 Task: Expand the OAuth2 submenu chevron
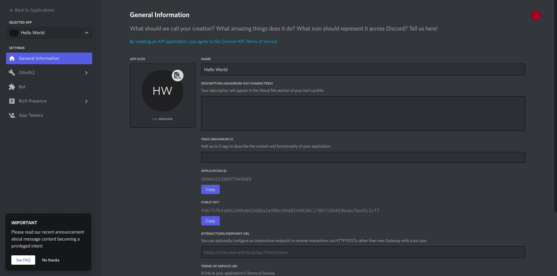[x=86, y=73]
